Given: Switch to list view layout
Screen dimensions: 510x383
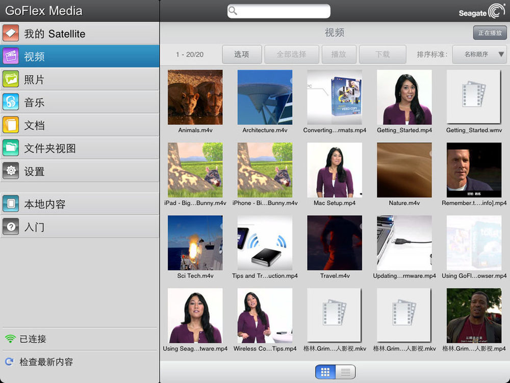Looking at the screenshot, I should point(345,372).
